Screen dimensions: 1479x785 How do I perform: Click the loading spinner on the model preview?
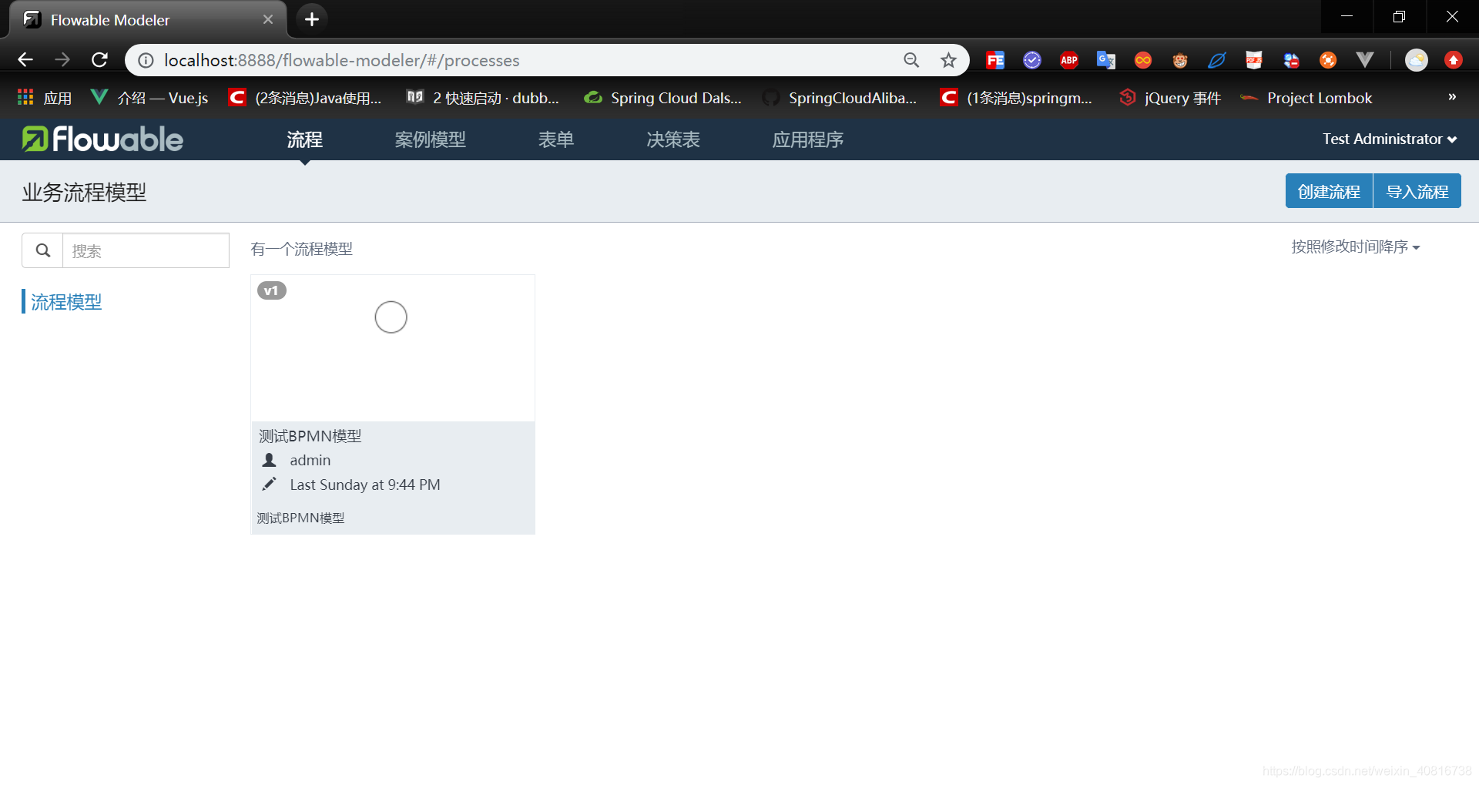[x=391, y=317]
